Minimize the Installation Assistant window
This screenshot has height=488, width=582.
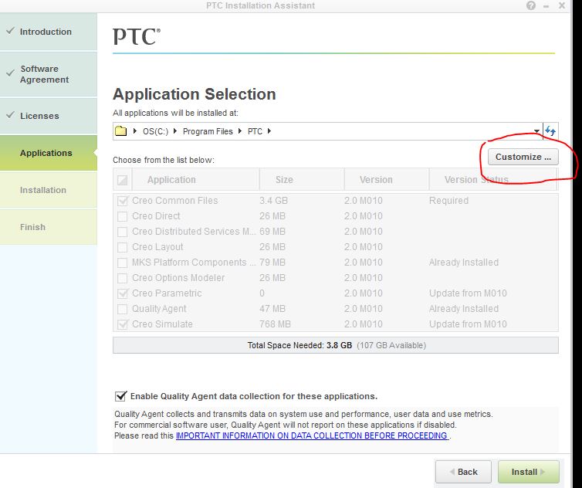click(546, 6)
